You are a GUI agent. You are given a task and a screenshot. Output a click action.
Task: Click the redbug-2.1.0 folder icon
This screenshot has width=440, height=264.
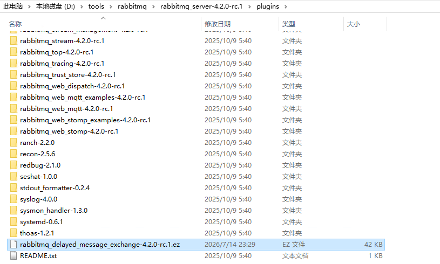coord(13,165)
